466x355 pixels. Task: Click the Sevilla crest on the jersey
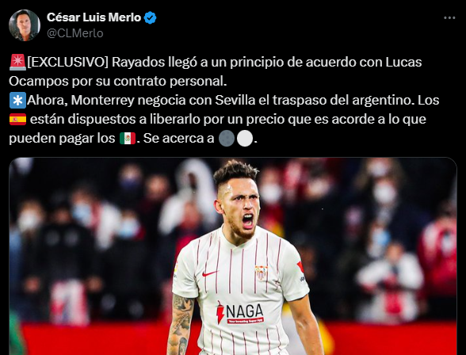click(x=261, y=273)
